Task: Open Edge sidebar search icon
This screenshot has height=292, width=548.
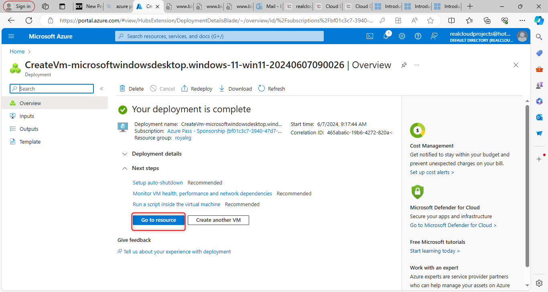Action: 539,37
